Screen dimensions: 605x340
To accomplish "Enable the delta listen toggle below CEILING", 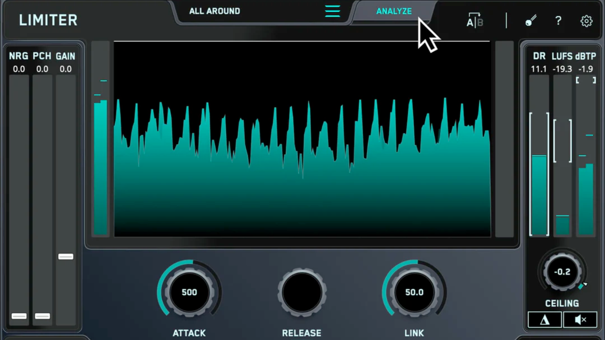I will pos(544,320).
